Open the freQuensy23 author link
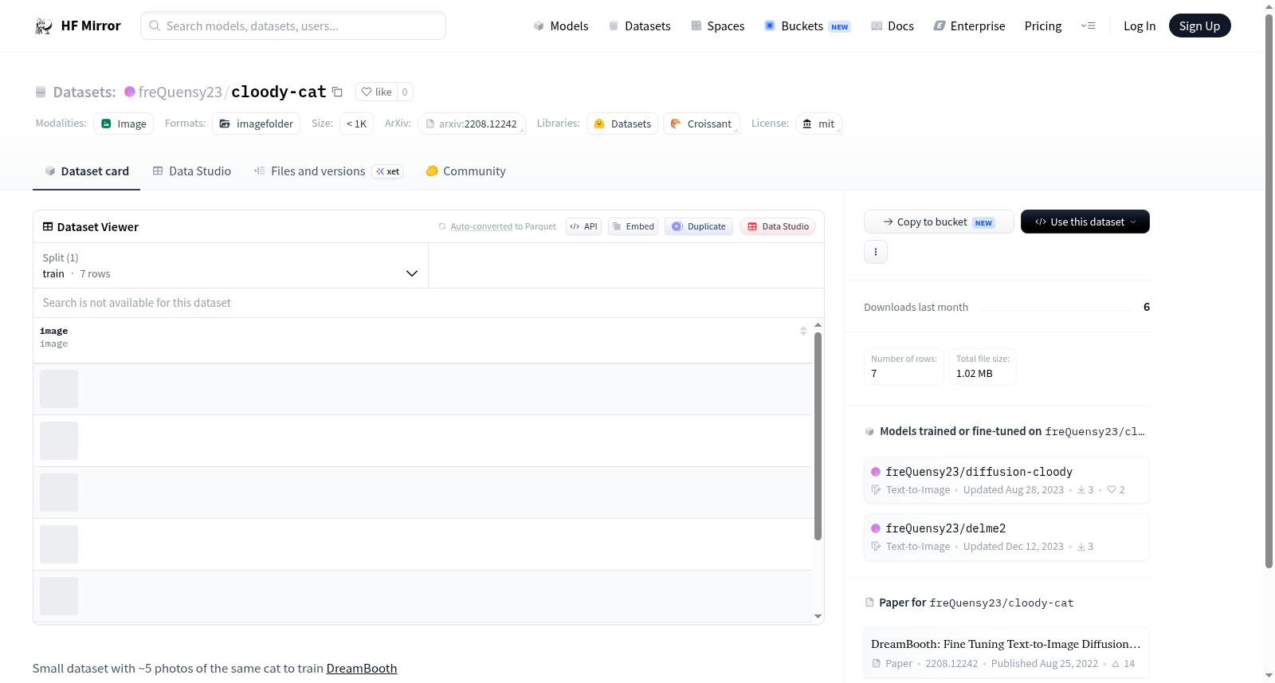 180,92
